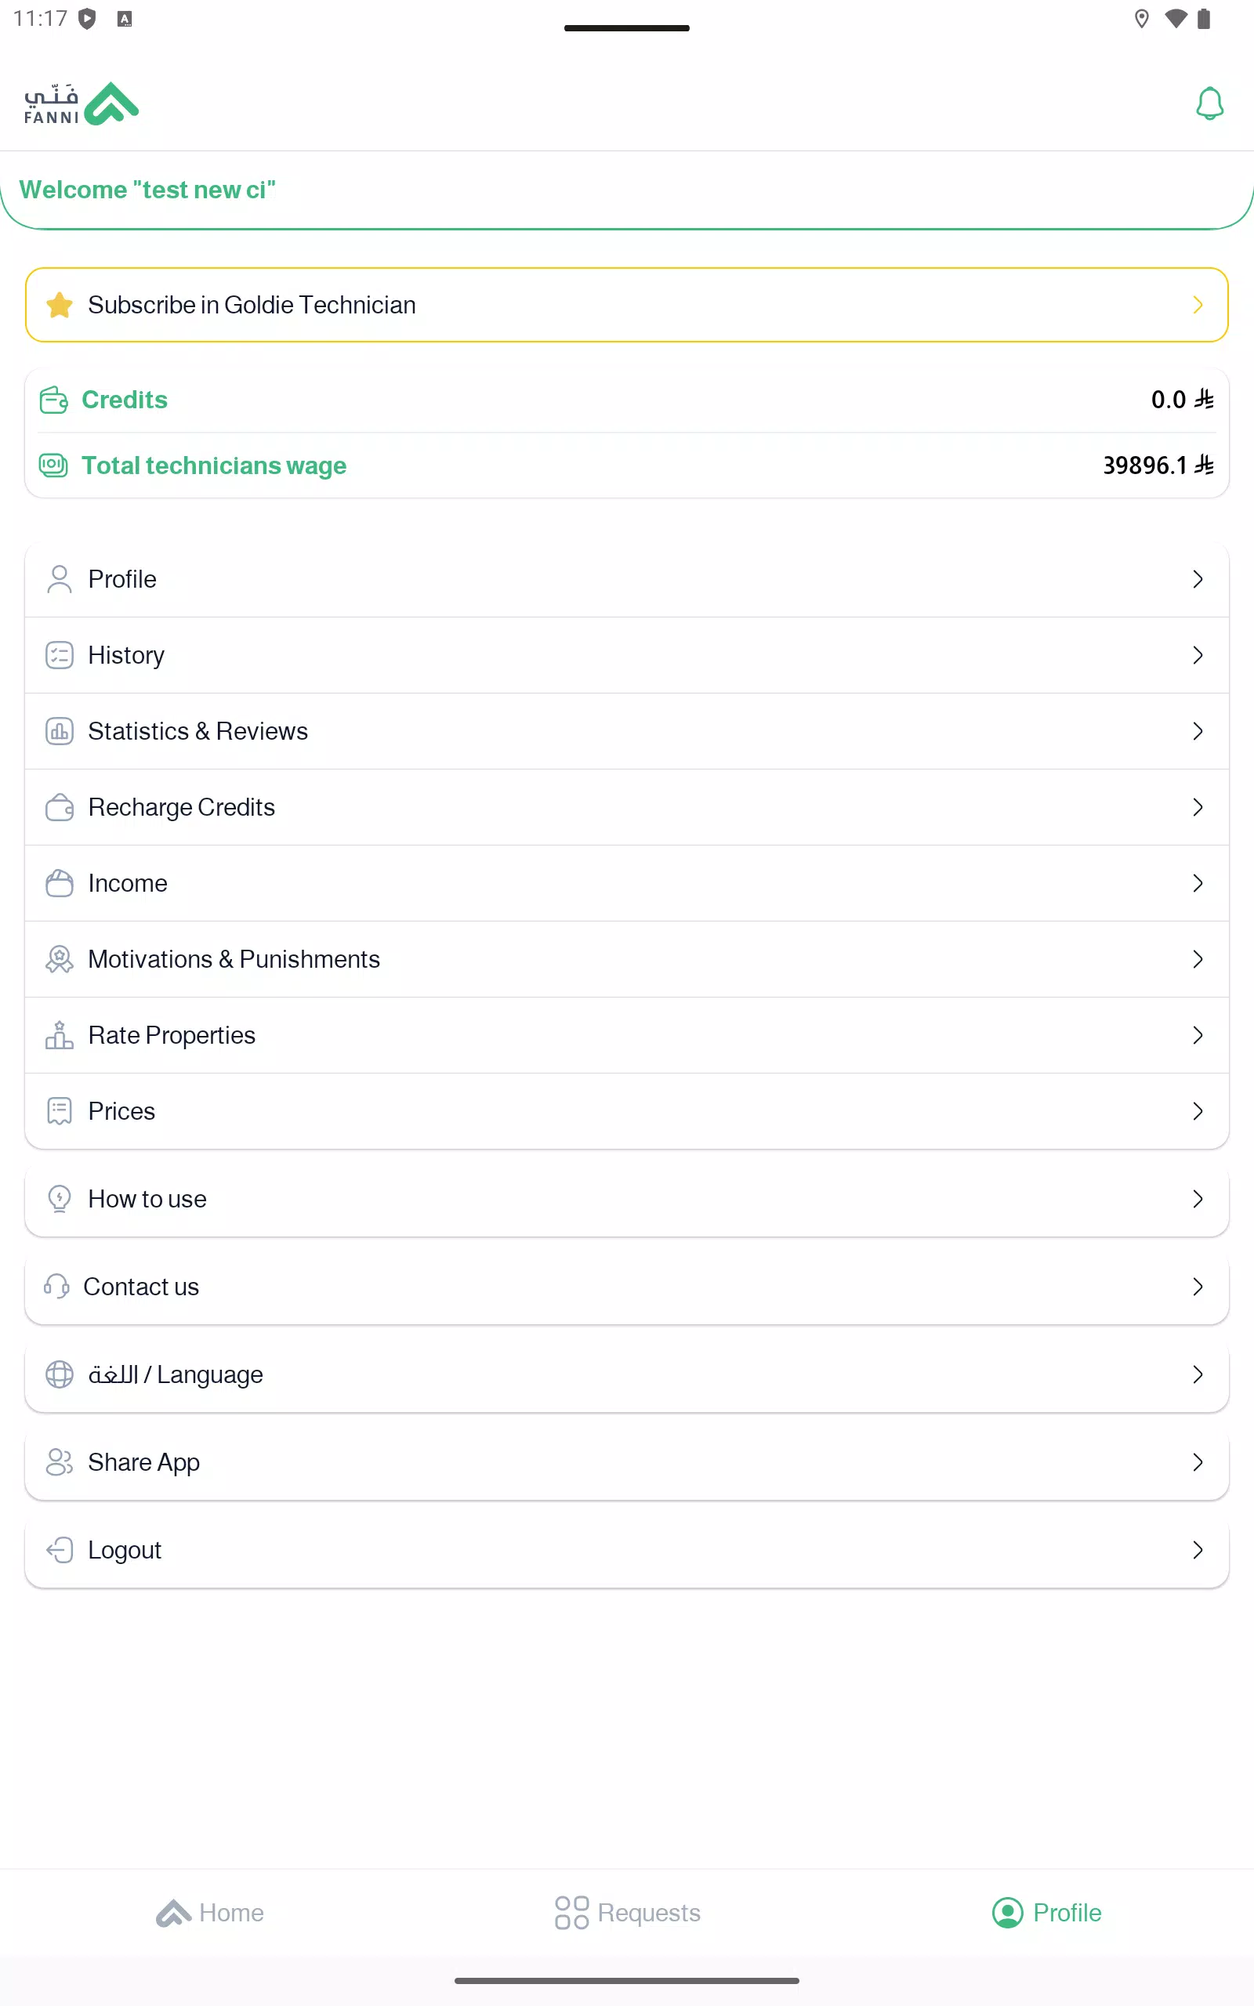Click the Motivations & Punishments badge icon
Screen dimensions: 1254x2006
point(60,959)
